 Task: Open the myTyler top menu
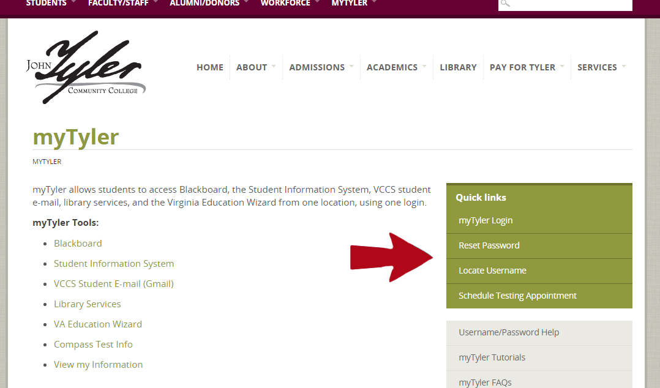(350, 4)
